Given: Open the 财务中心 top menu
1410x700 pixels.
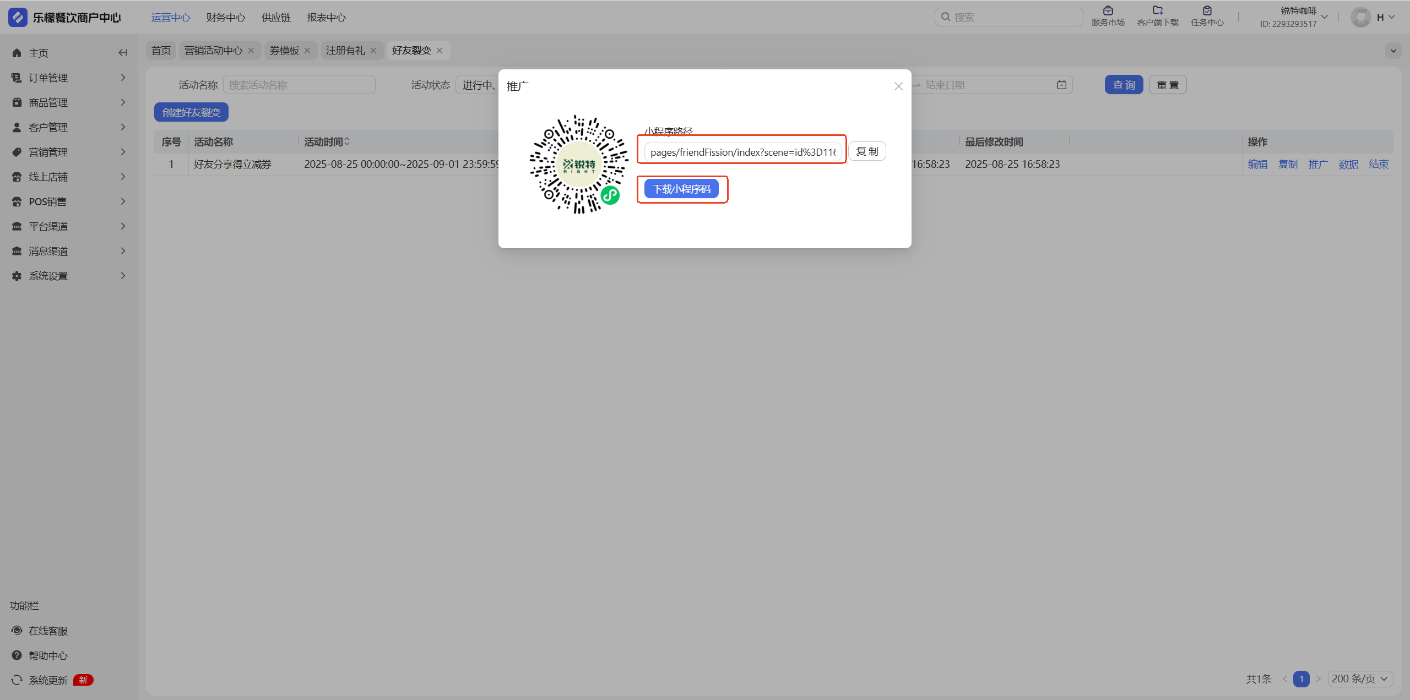Looking at the screenshot, I should pos(226,17).
